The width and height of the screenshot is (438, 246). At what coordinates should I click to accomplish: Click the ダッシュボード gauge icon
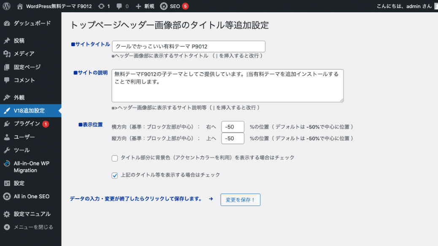click(x=7, y=24)
